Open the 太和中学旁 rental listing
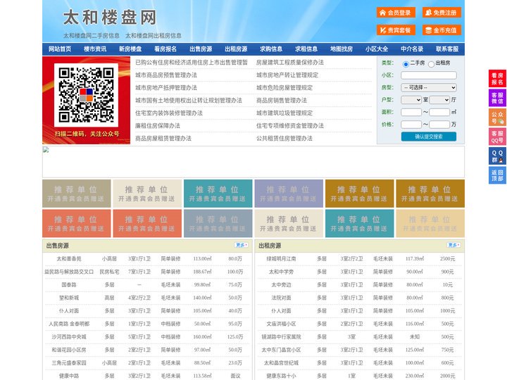507x380 pixels. (281, 272)
